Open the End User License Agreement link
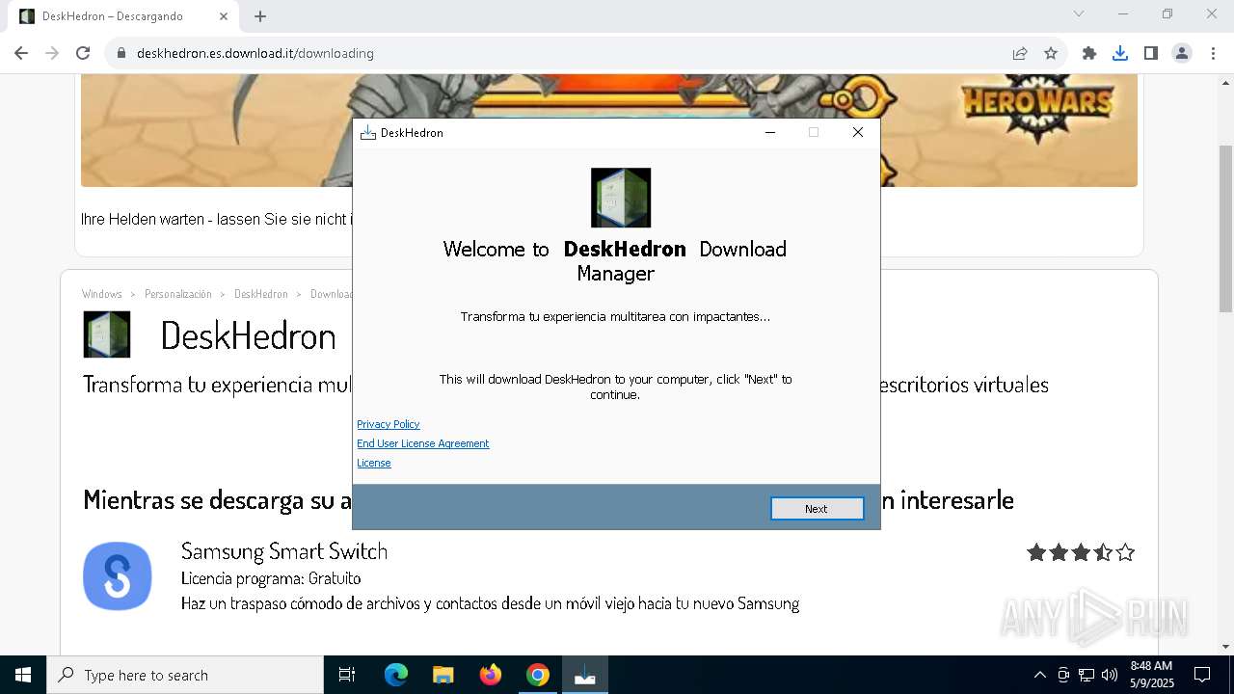Image resolution: width=1234 pixels, height=694 pixels. click(422, 443)
